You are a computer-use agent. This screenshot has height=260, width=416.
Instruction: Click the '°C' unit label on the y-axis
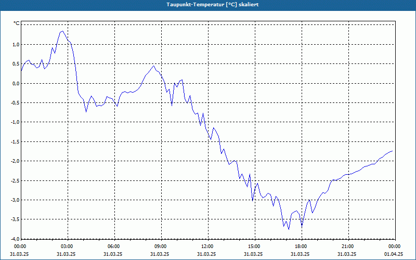point(17,23)
